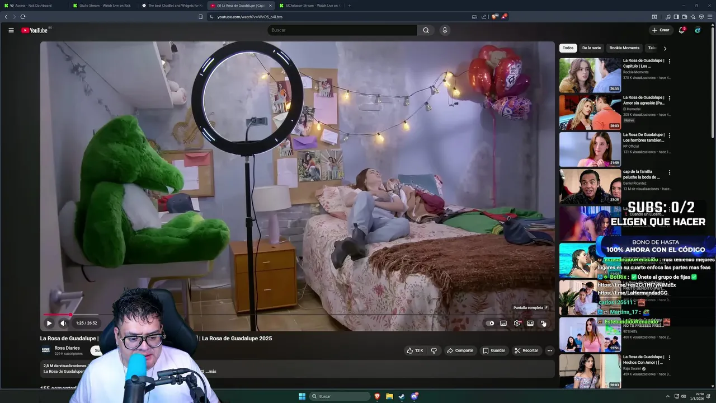The width and height of the screenshot is (716, 403).
Task: Open the browser main menu
Action: pyautogui.click(x=710, y=17)
